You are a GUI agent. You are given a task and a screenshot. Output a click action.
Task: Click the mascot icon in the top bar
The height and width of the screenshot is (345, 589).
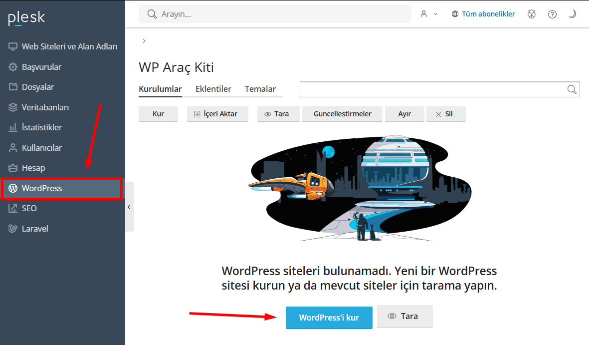pos(532,14)
